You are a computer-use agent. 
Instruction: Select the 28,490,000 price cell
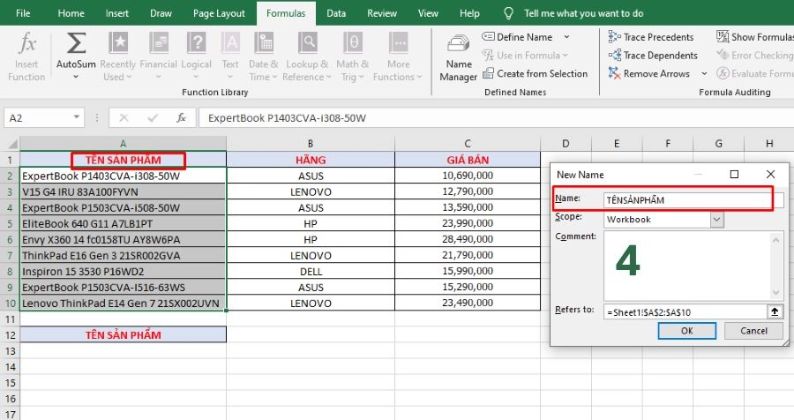(468, 239)
